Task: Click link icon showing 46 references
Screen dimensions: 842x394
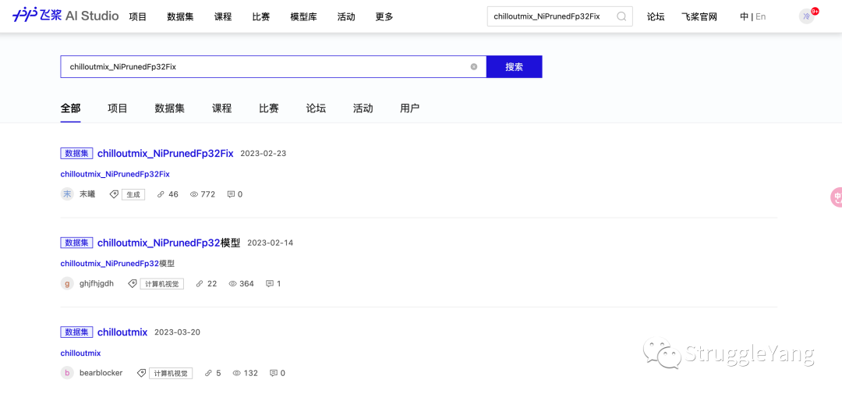Action: coord(161,194)
